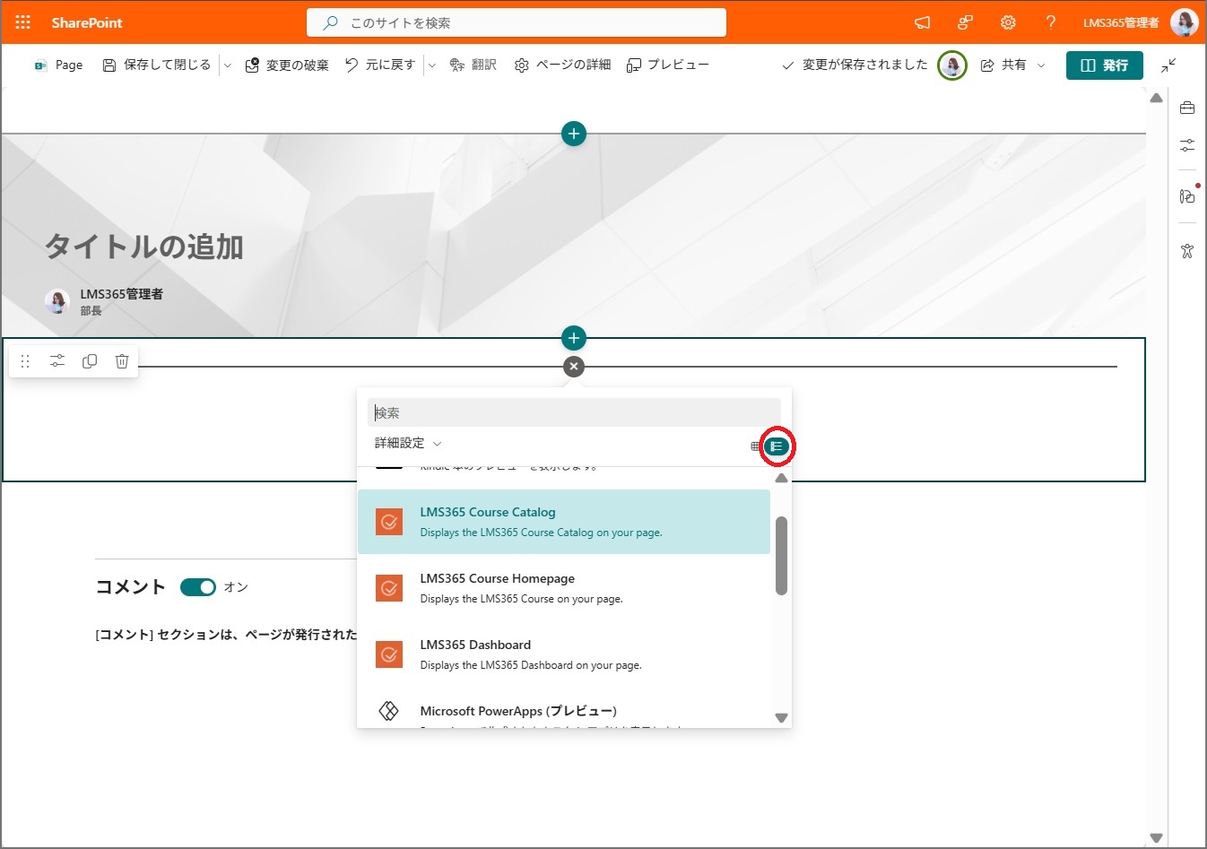
Task: Open the dropdown arrow next to 保存して閉じる
Action: point(227,65)
